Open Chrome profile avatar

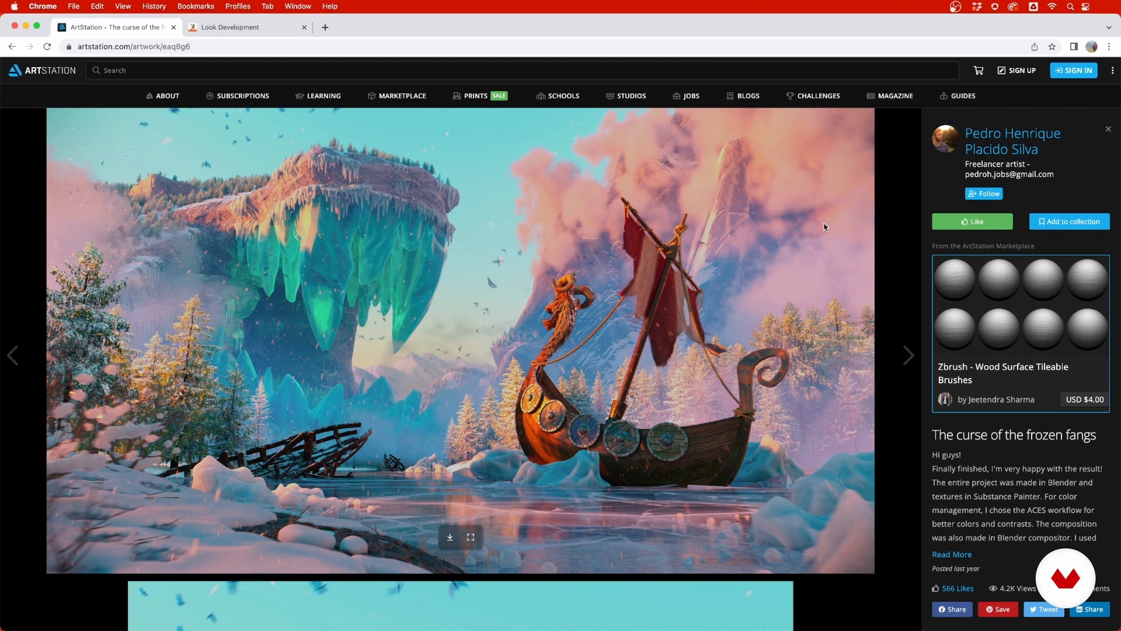pos(1091,47)
